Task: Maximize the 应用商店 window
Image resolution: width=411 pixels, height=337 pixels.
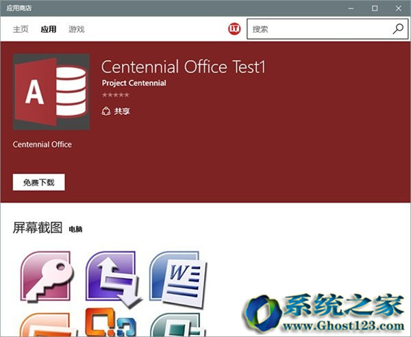Action: [x=375, y=8]
